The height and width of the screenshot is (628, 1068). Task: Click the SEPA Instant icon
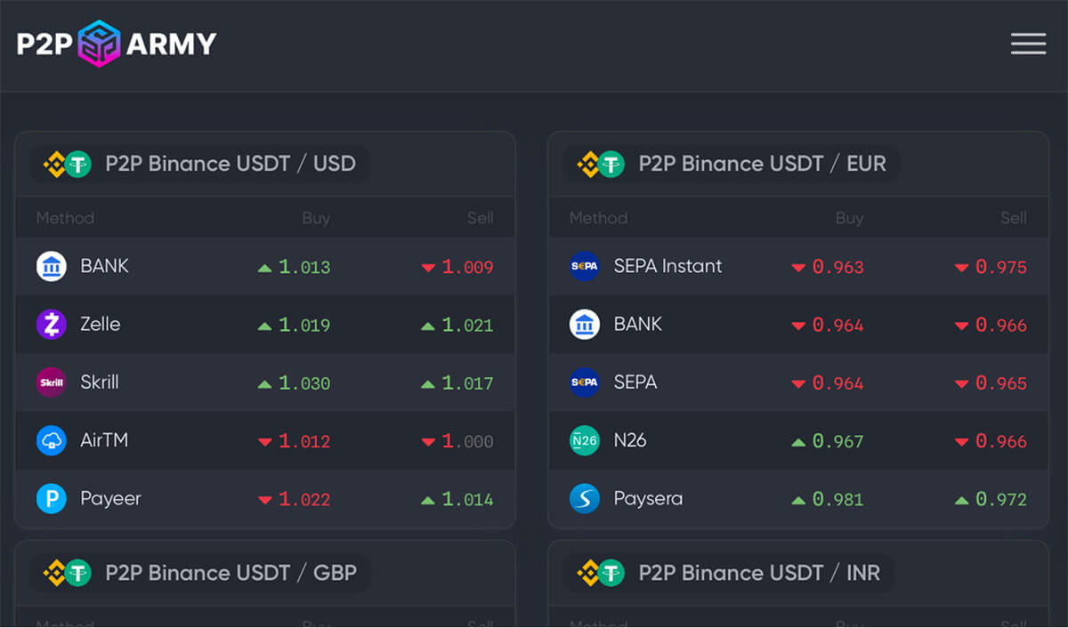[x=585, y=266]
